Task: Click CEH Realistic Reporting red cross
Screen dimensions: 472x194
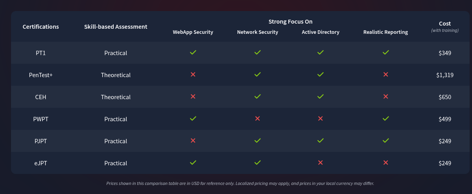Action: pos(385,96)
